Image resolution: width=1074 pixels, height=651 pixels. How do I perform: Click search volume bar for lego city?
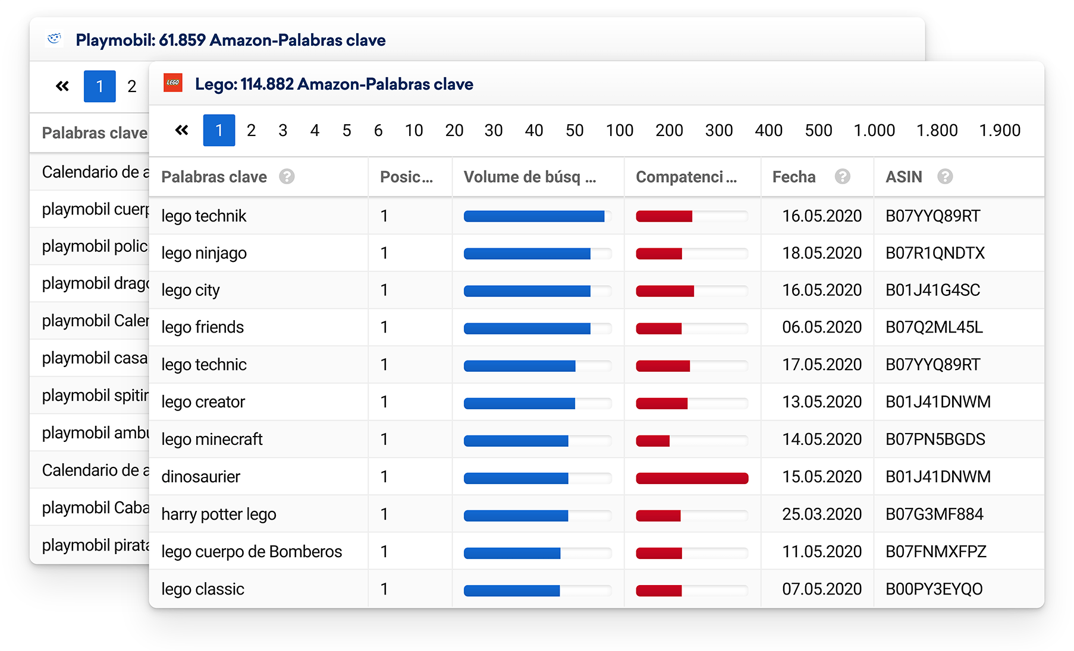[x=527, y=290]
